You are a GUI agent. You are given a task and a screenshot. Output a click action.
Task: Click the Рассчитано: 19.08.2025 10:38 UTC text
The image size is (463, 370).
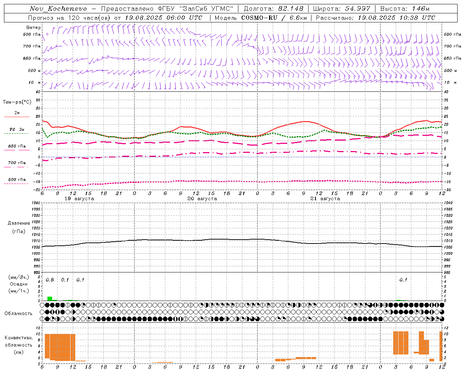375,18
